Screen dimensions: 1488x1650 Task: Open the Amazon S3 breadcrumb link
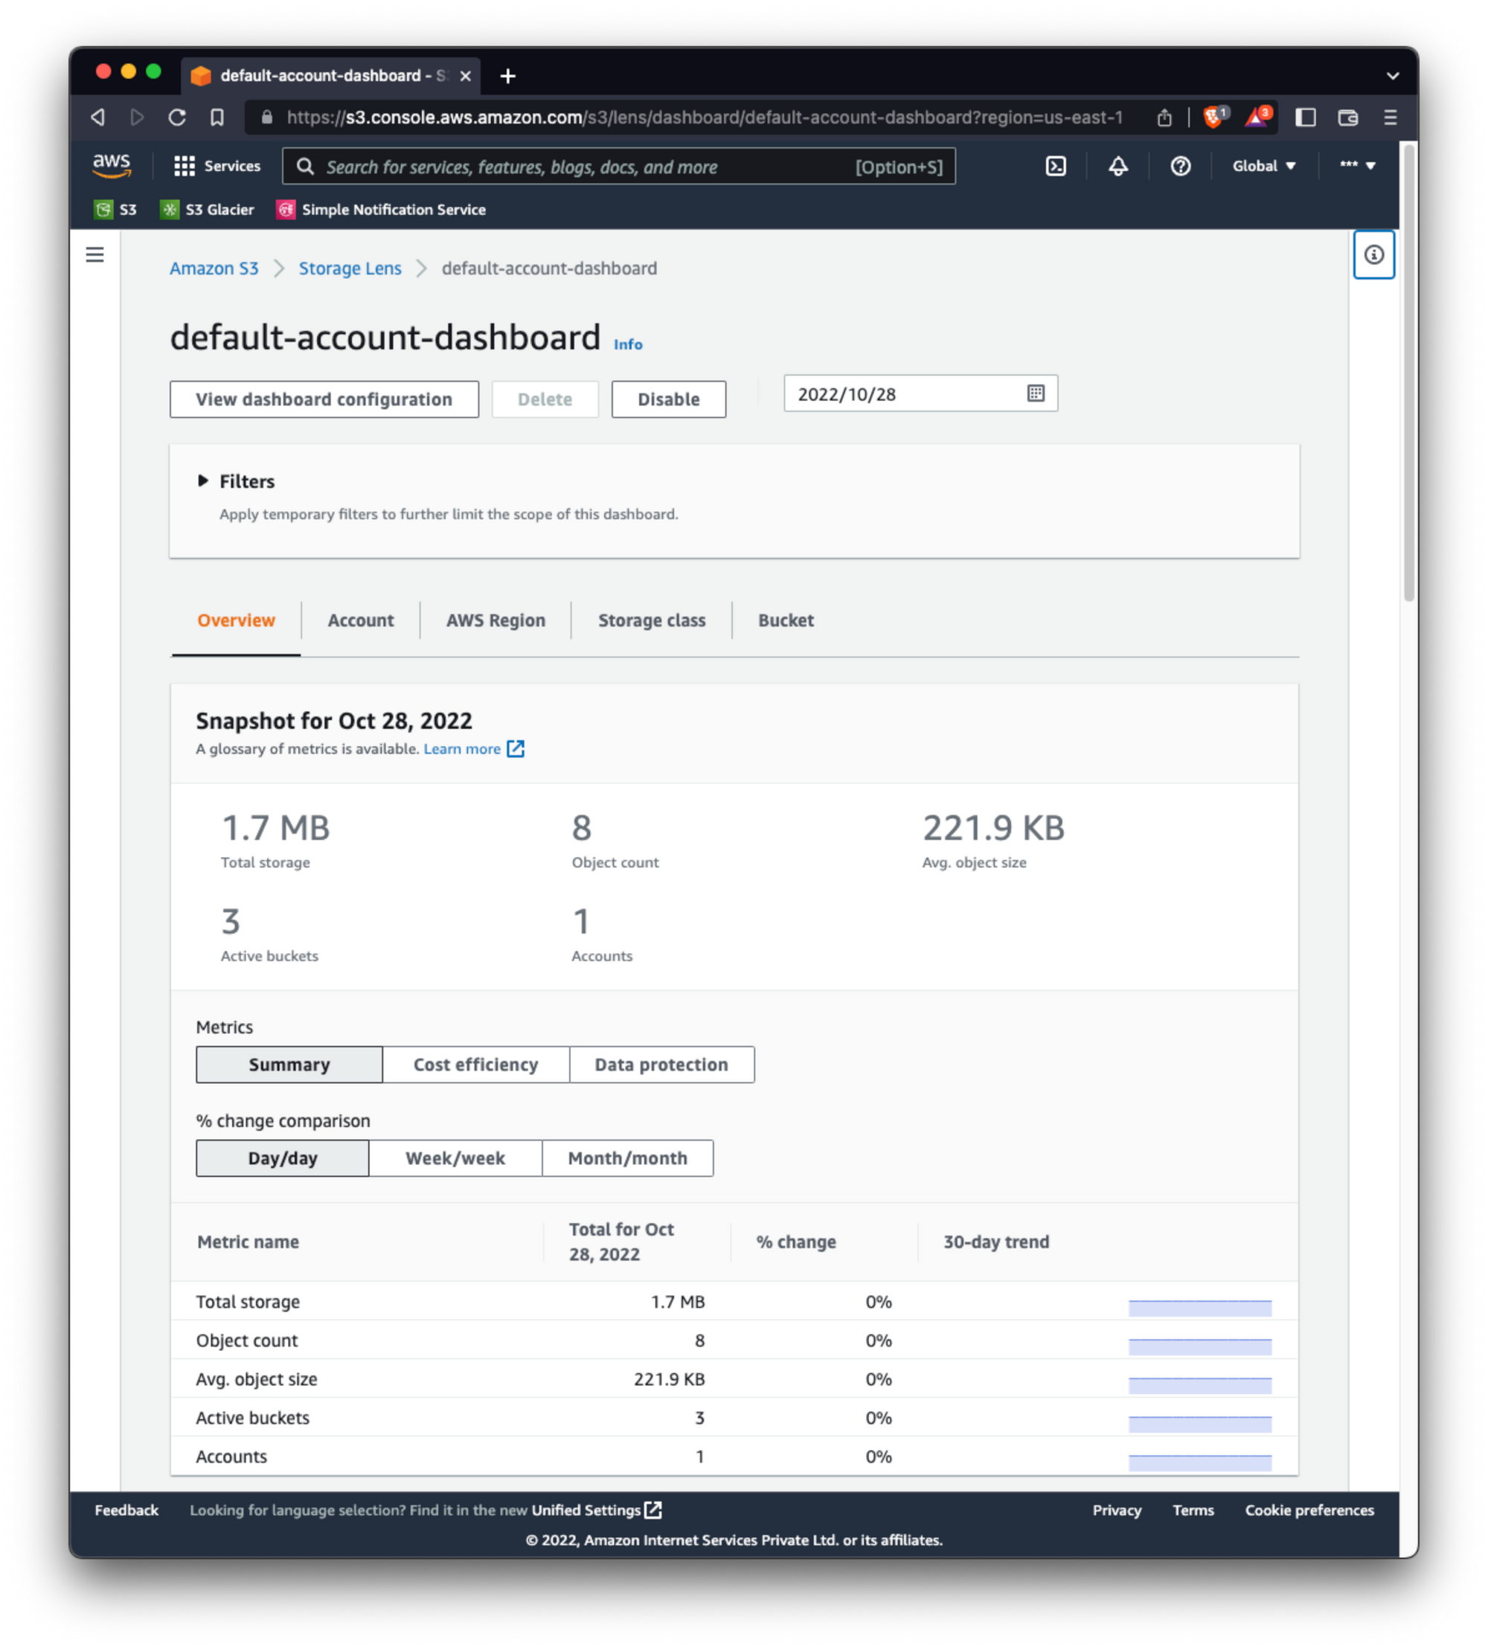[x=214, y=269]
